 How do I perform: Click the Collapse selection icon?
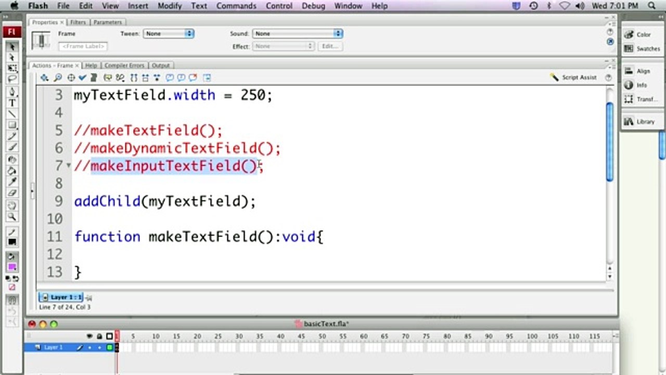point(145,78)
